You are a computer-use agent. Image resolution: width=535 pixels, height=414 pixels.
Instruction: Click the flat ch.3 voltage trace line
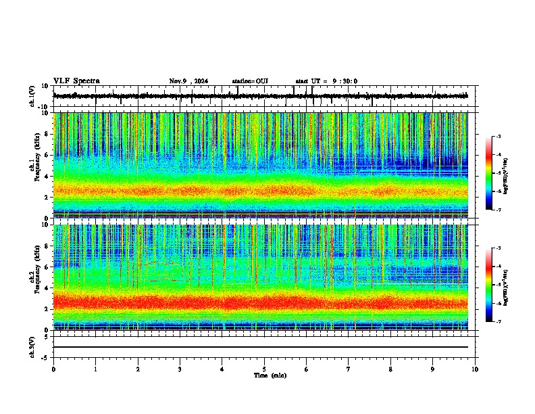261,347
